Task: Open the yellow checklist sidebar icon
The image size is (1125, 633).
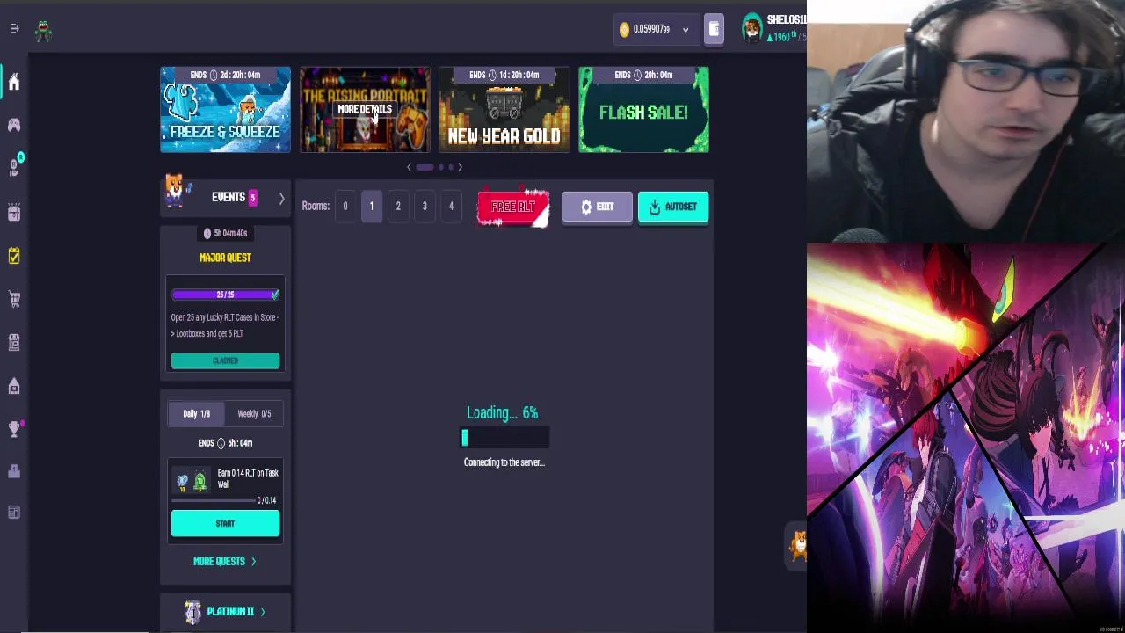Action: pos(14,256)
